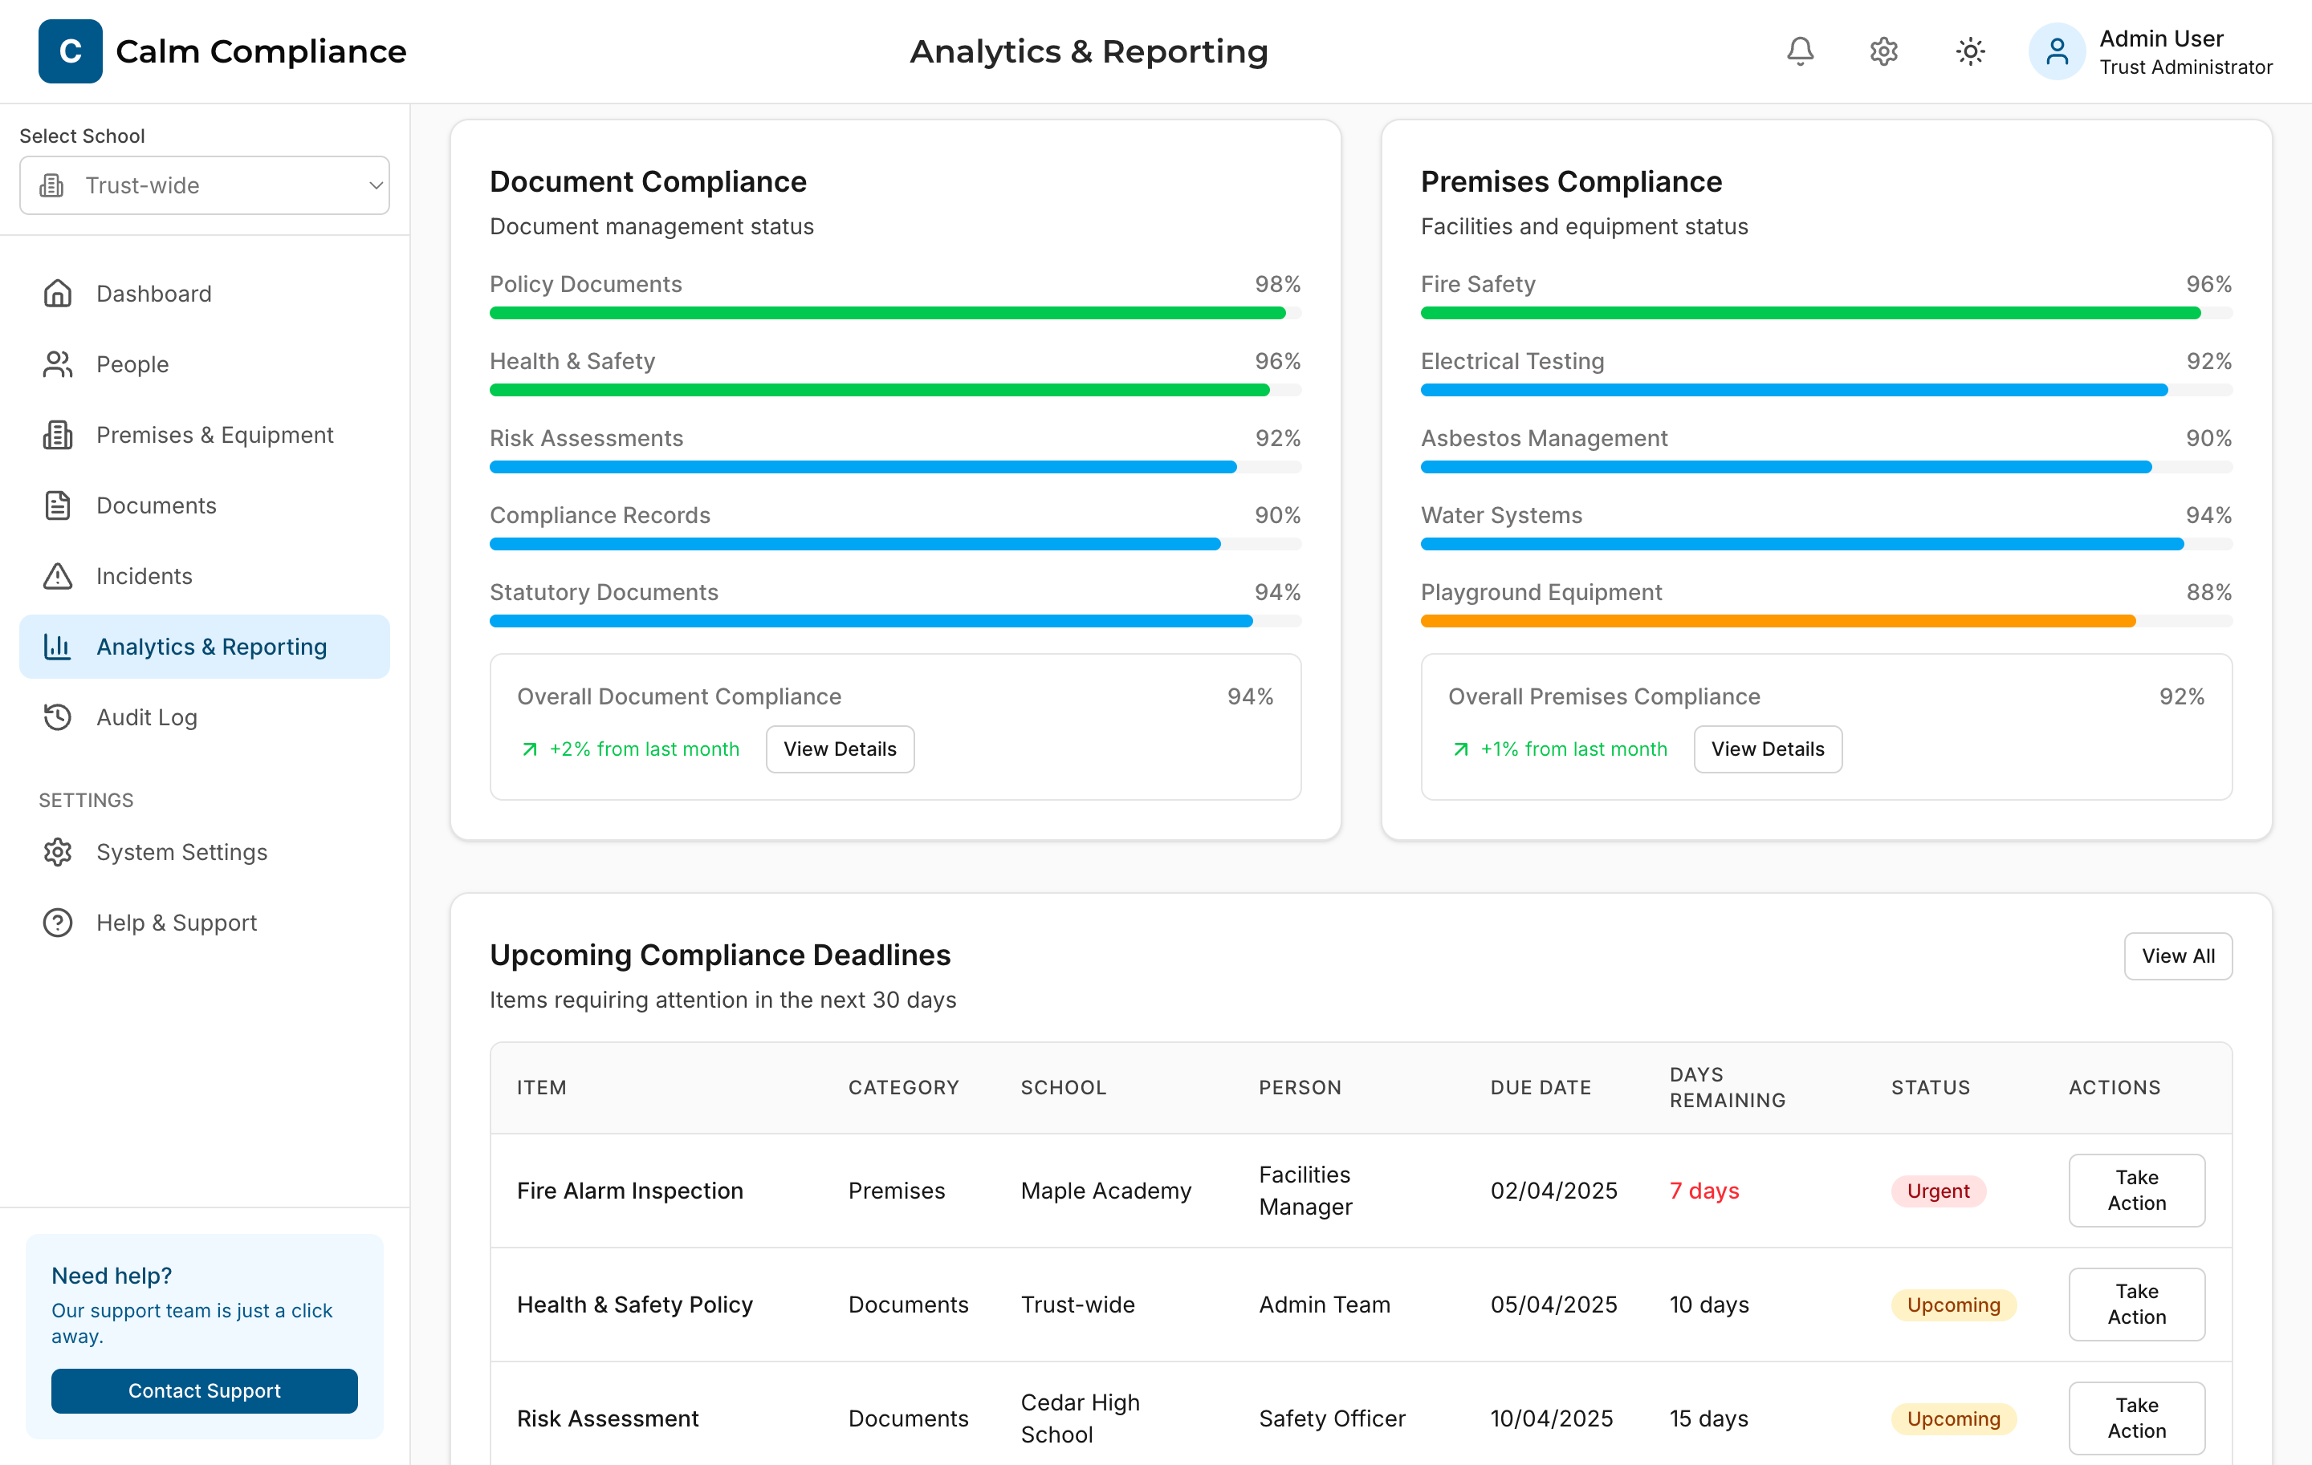Screen dimensions: 2312x1465
Task: Expand the school selector chevron
Action: (376, 185)
